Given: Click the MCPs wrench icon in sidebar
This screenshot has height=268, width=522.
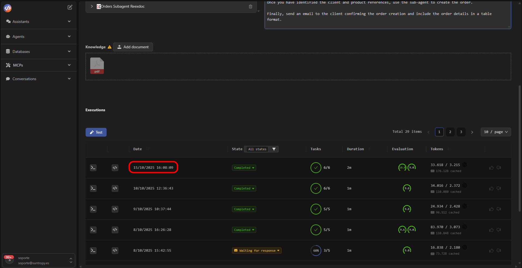Looking at the screenshot, I should 7,65.
